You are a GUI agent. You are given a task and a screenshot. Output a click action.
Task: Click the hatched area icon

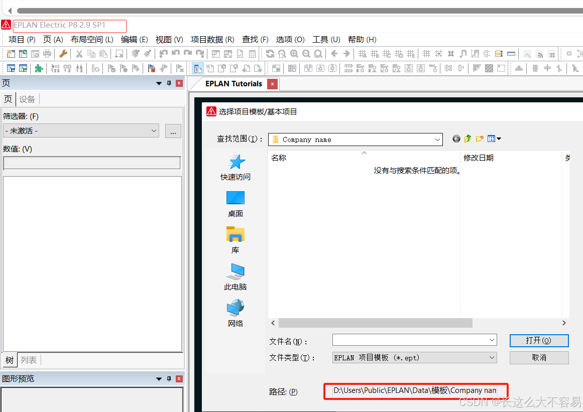tap(489, 68)
